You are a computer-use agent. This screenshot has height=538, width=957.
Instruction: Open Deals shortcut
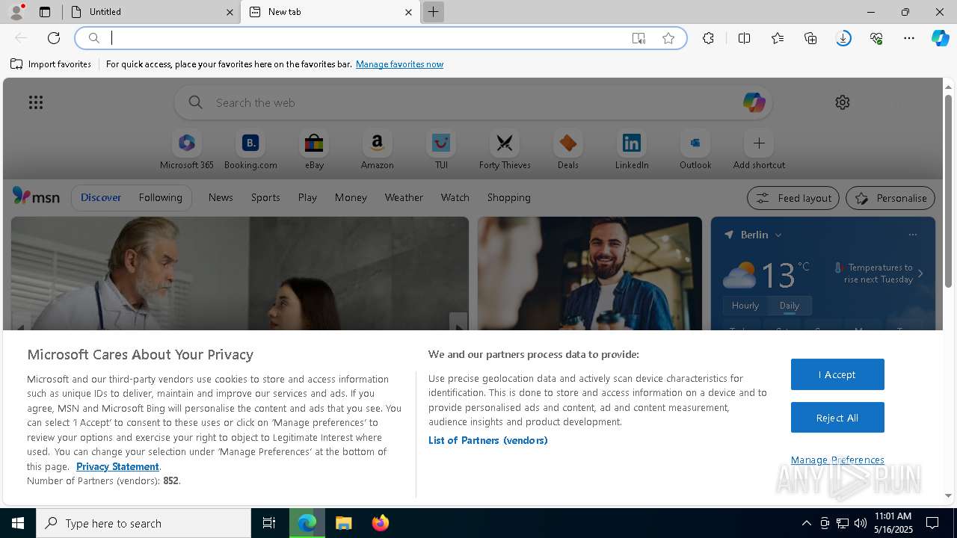click(x=568, y=150)
